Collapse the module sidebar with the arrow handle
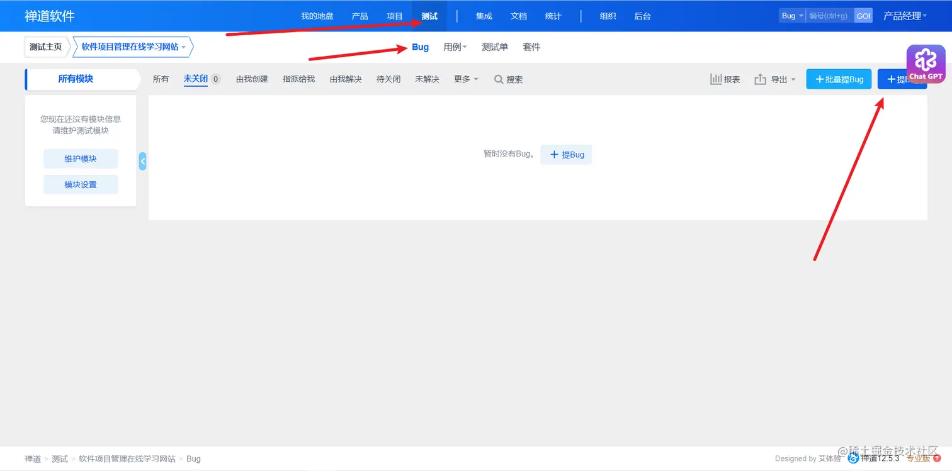The height and width of the screenshot is (471, 952). (143, 162)
